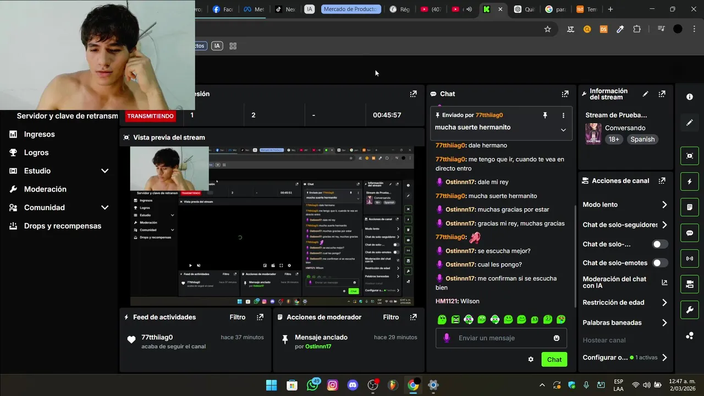The height and width of the screenshot is (396, 704).
Task: Open Drops y recompensas in the sidebar
Action: (x=63, y=226)
